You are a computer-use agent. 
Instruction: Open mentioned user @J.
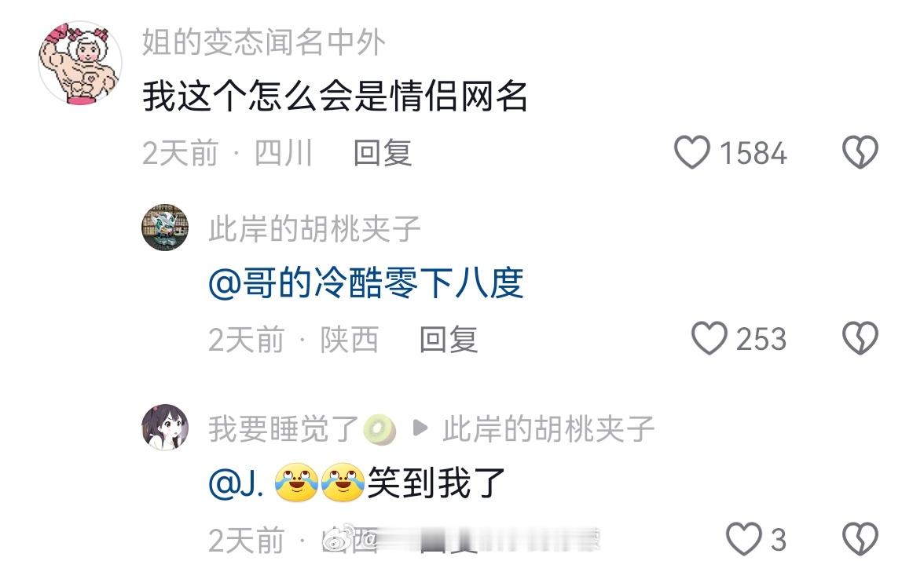[236, 484]
